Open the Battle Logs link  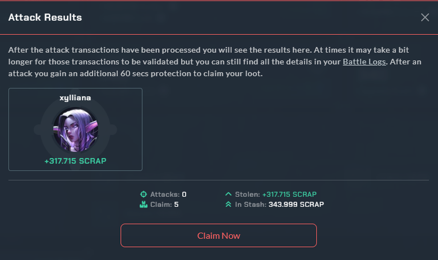pos(364,62)
